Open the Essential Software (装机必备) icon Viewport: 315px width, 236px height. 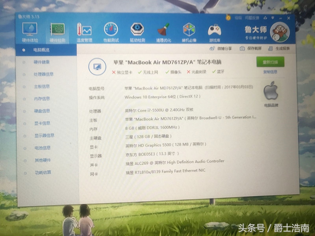188,29
